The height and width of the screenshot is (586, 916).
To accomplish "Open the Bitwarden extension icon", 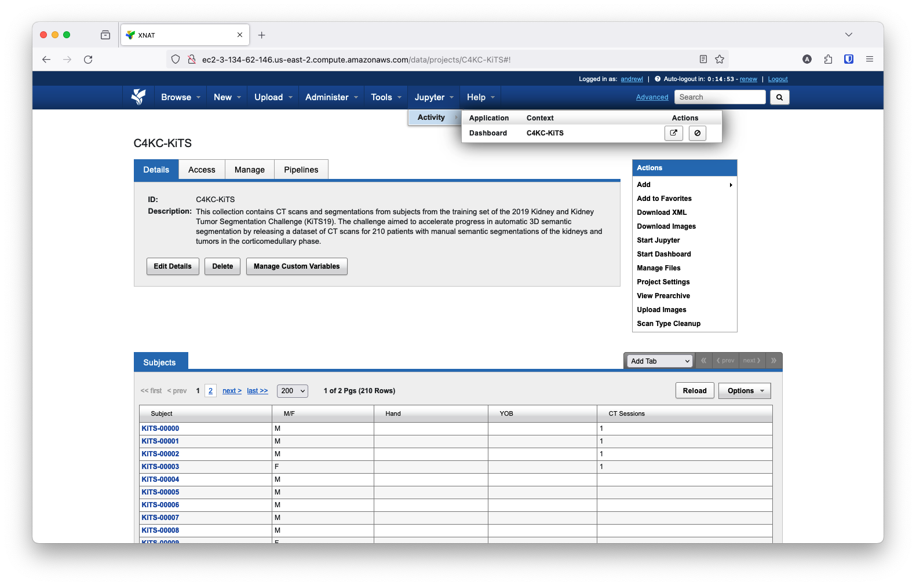I will point(848,59).
